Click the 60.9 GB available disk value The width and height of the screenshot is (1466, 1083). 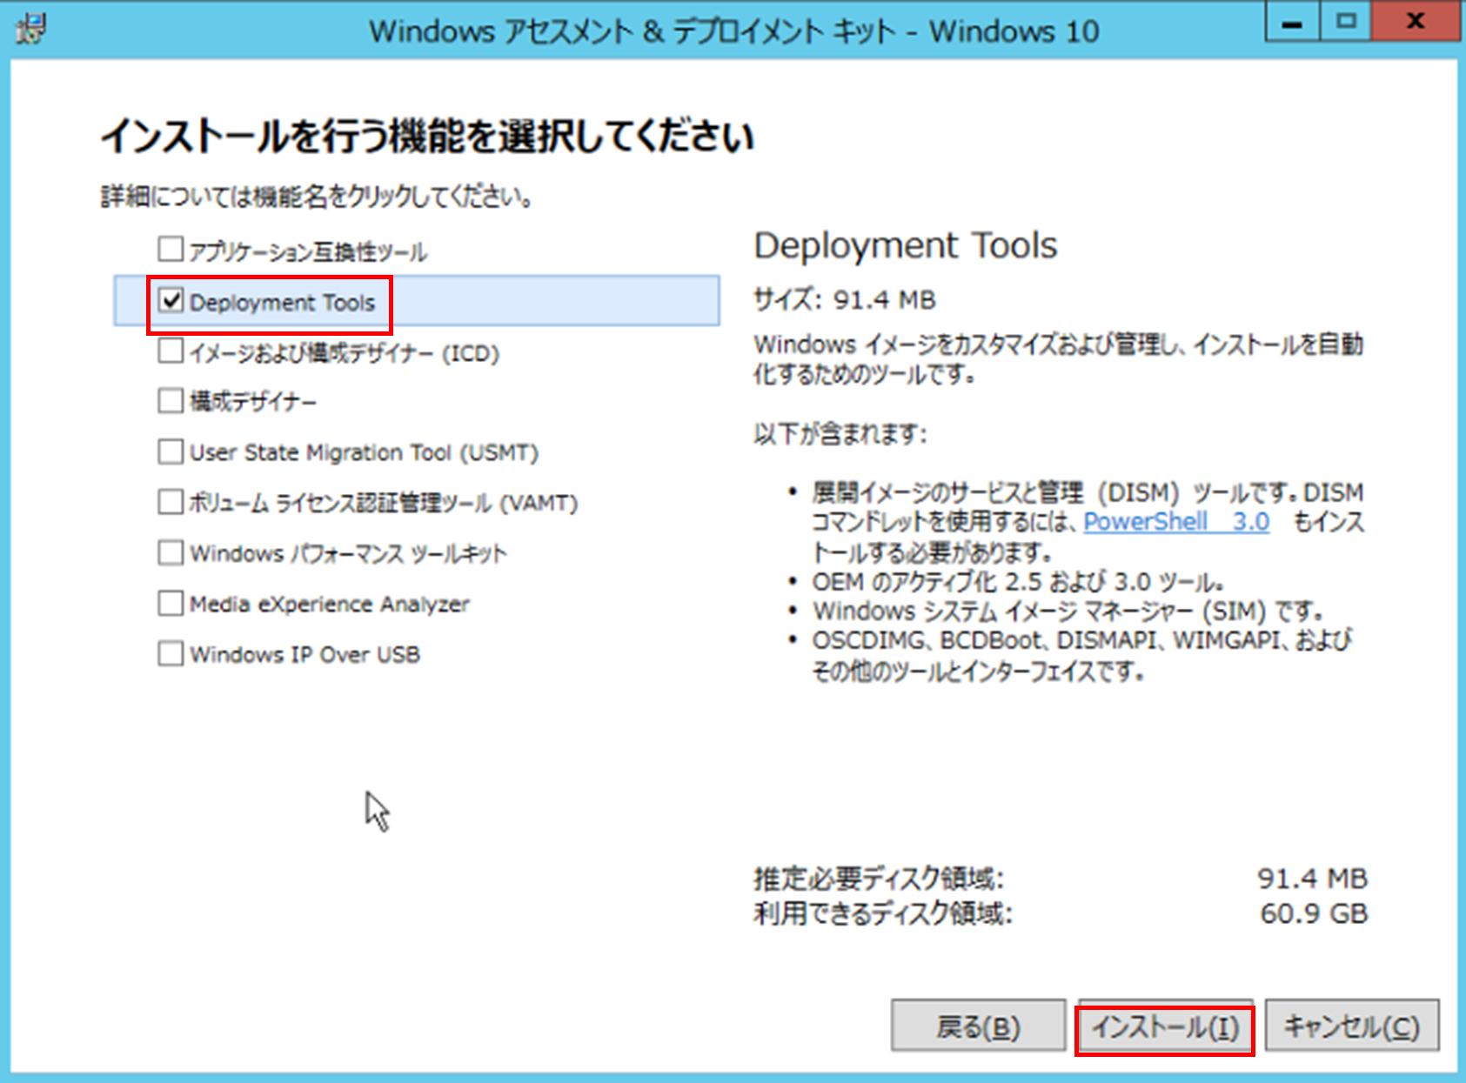coord(1314,913)
